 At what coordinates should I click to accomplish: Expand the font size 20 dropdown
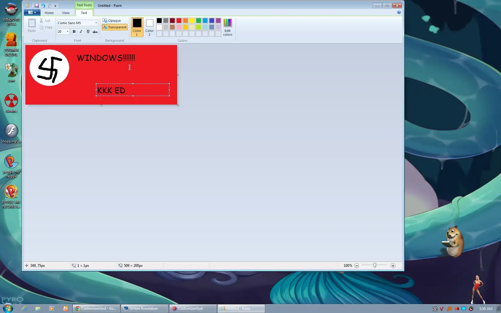67,32
